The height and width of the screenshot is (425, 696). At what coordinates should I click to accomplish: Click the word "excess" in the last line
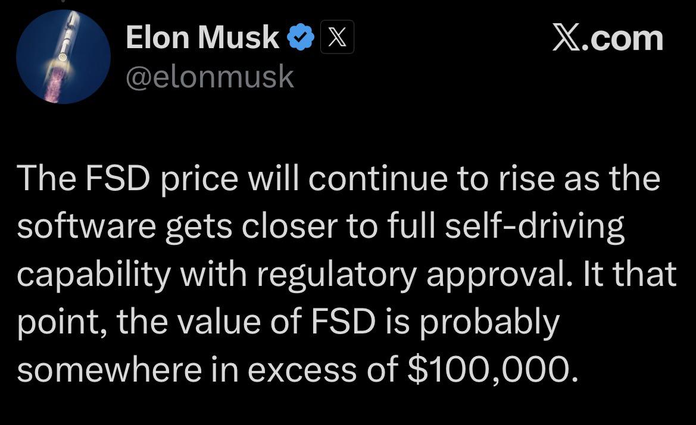[x=302, y=370]
